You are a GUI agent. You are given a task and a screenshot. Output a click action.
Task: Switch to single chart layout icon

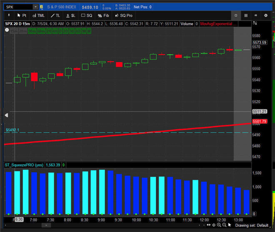[x=236, y=15]
